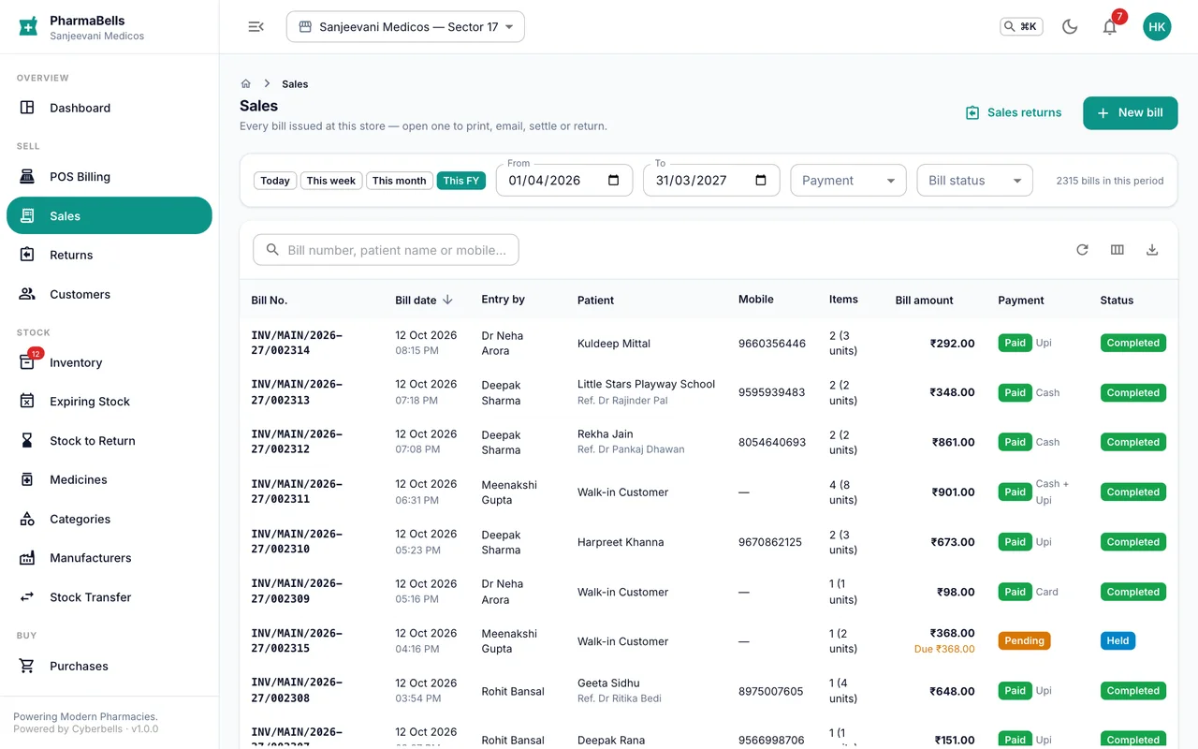Image resolution: width=1198 pixels, height=749 pixels.
Task: Open command search ⌘K box
Action: click(1021, 27)
